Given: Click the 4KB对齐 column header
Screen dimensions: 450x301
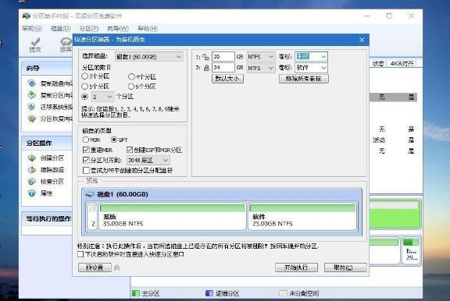Looking at the screenshot, I should (x=402, y=64).
